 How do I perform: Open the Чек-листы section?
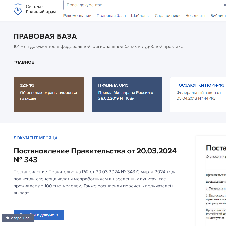click(x=195, y=16)
